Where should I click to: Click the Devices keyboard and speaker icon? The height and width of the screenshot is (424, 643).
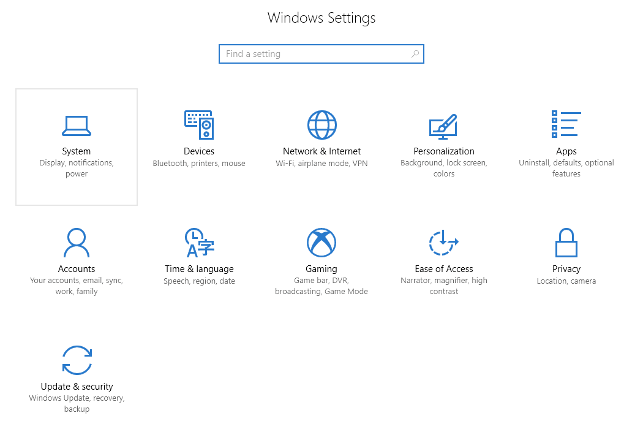coord(199,125)
